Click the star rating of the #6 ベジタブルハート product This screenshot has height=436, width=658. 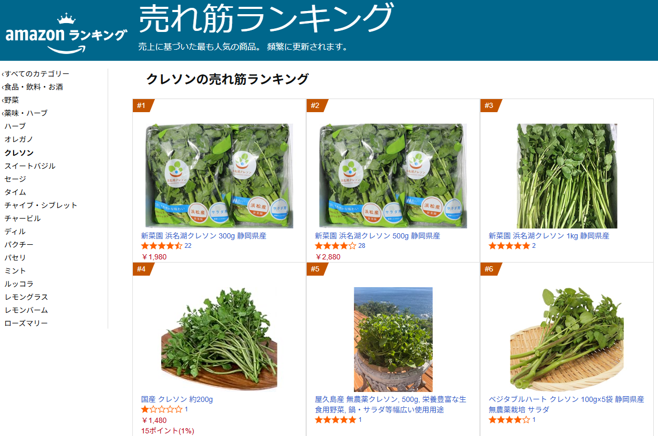pos(509,420)
